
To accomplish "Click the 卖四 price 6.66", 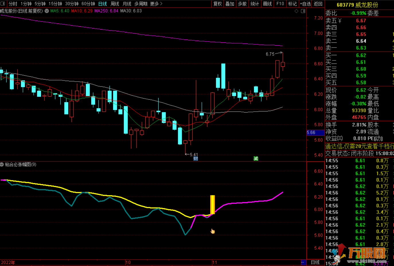I will click(361, 27).
